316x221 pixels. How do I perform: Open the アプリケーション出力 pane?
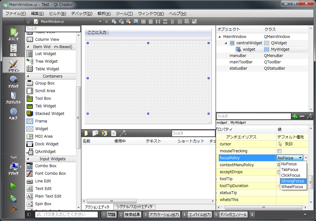[161, 215]
